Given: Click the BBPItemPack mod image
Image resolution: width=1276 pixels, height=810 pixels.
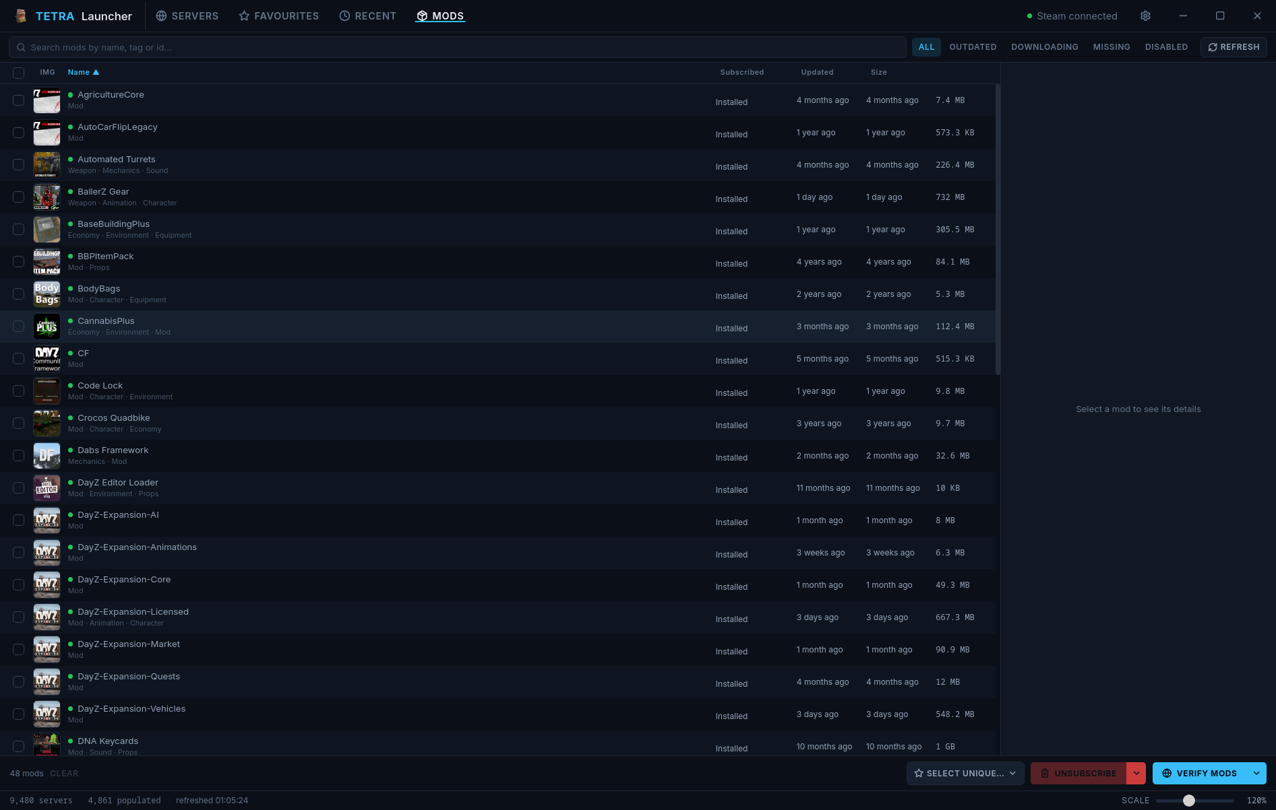Looking at the screenshot, I should tap(47, 262).
